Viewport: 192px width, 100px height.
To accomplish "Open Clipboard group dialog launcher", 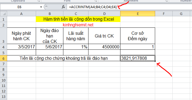I will 39,1.
